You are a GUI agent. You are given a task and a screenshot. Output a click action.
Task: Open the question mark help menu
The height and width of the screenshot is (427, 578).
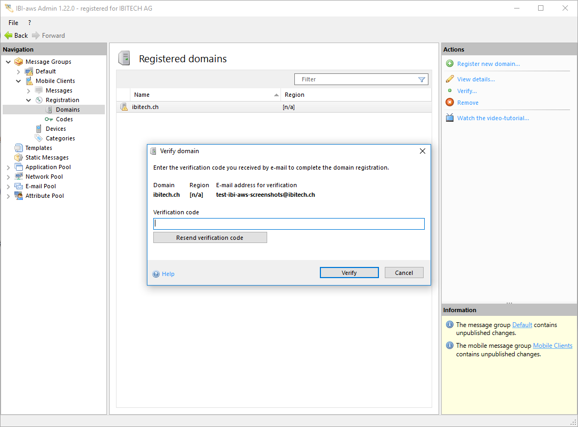click(29, 23)
